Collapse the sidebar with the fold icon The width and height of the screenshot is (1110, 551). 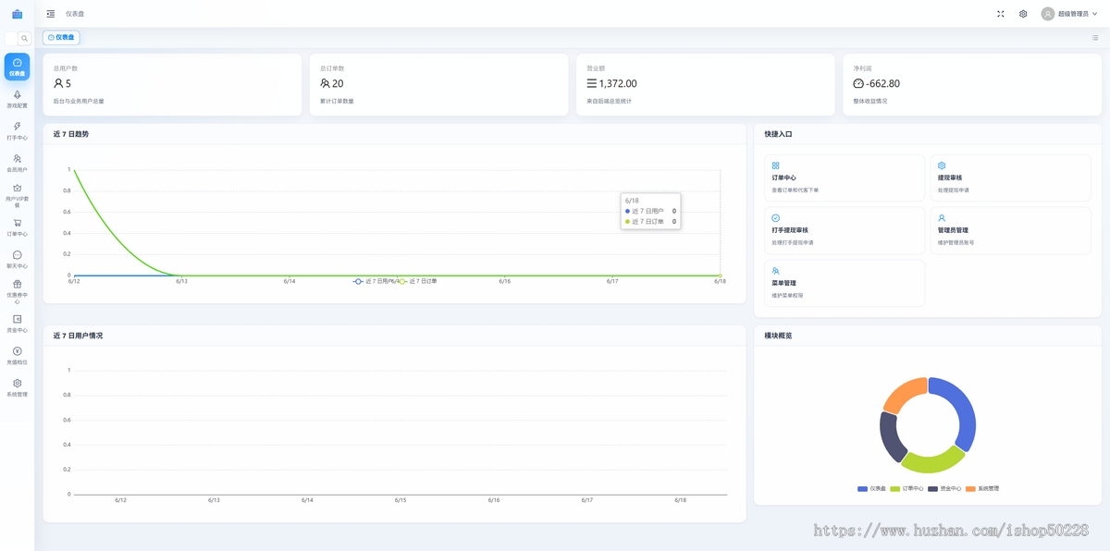[x=50, y=14]
